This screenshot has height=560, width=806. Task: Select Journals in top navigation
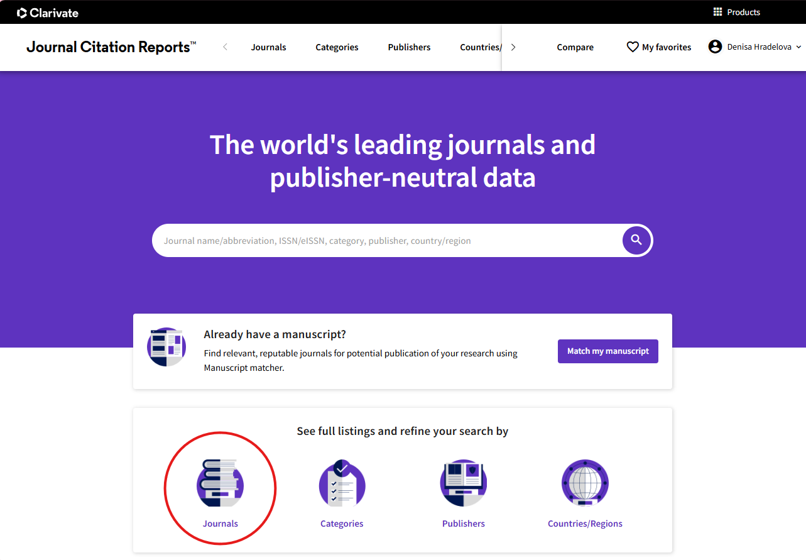[x=268, y=47]
